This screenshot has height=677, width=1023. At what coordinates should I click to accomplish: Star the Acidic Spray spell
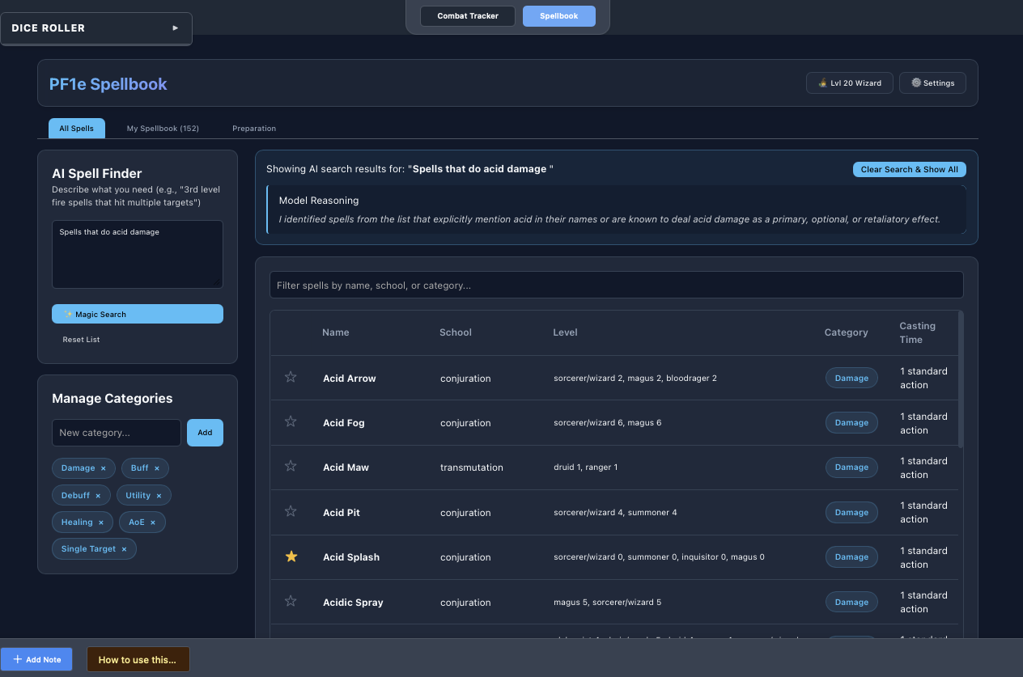(291, 601)
